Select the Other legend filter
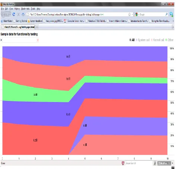Image resolution: width=176 pixels, height=169 pixels. pyautogui.click(x=169, y=40)
